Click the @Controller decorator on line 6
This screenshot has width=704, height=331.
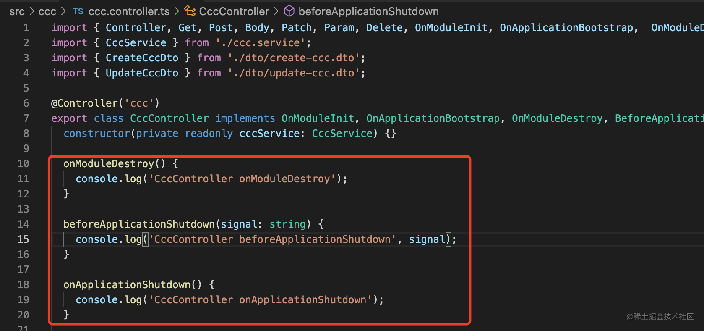[x=84, y=103]
